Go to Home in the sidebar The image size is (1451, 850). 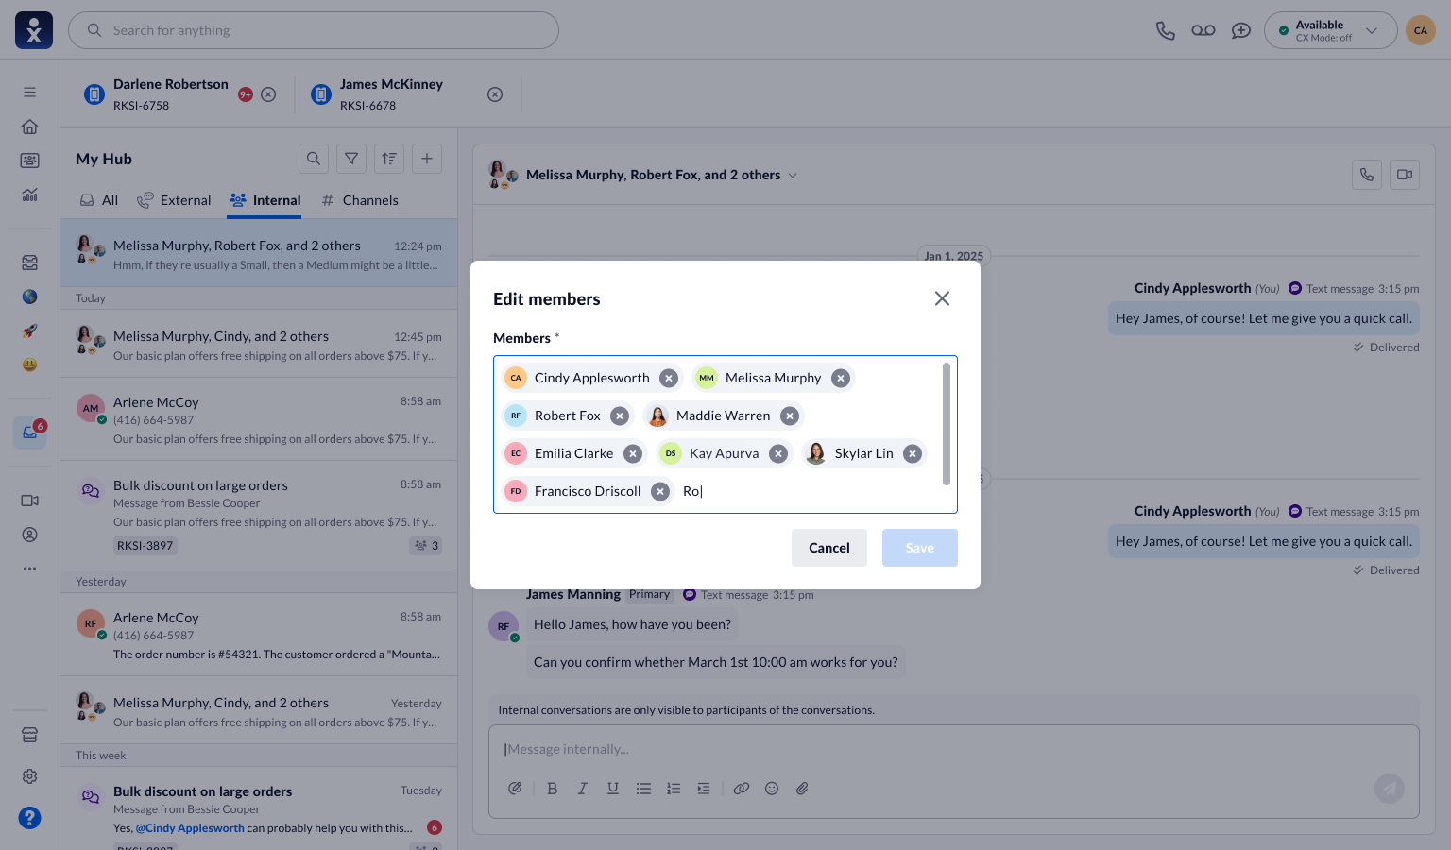click(30, 127)
